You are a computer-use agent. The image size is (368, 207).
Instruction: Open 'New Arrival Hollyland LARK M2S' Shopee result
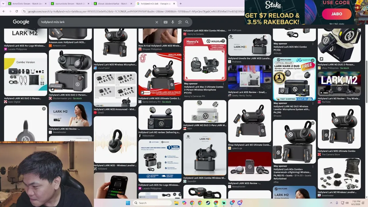coord(160,46)
